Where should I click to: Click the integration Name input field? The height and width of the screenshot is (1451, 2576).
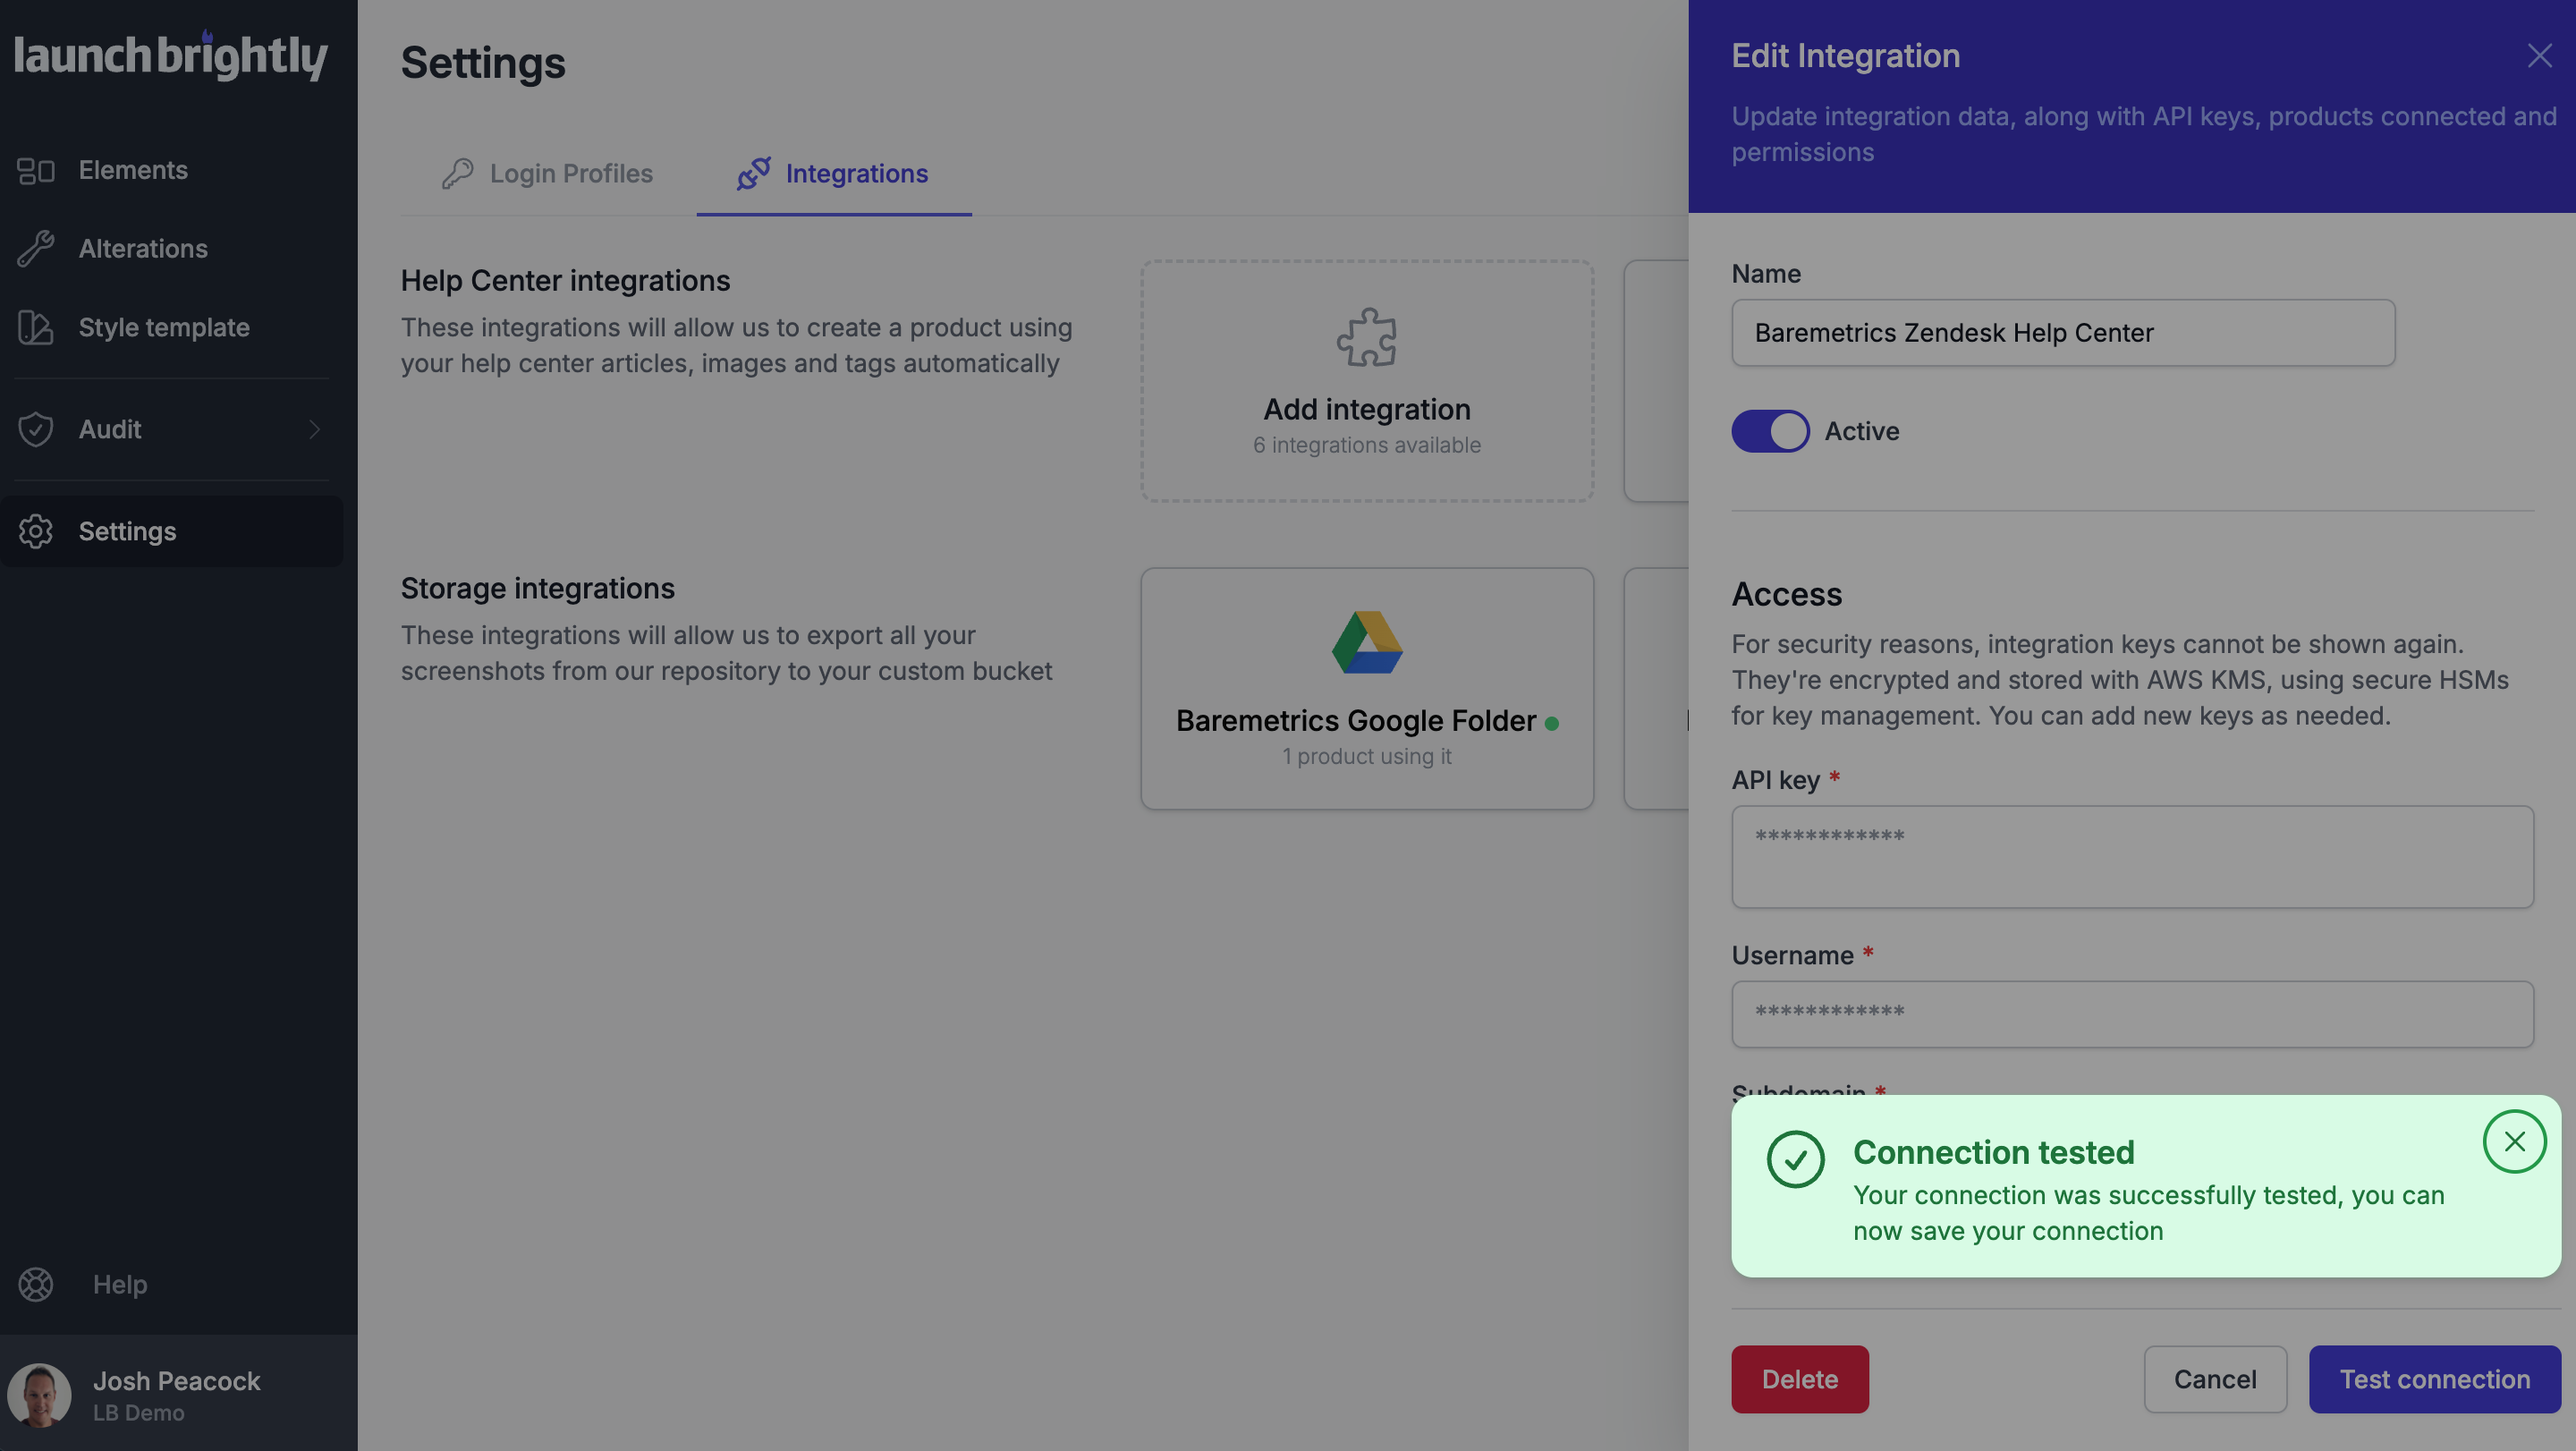[x=2062, y=333]
